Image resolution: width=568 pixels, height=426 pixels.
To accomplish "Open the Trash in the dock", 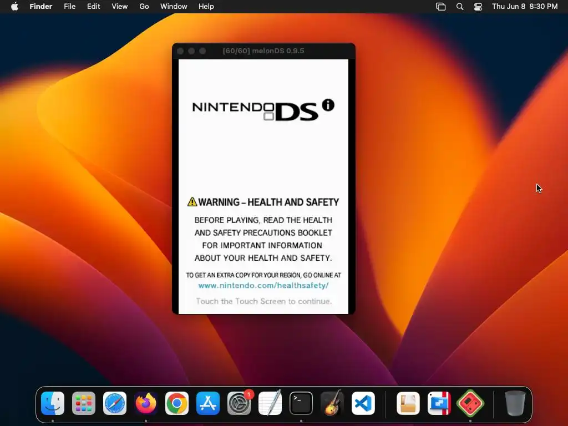I will point(515,403).
